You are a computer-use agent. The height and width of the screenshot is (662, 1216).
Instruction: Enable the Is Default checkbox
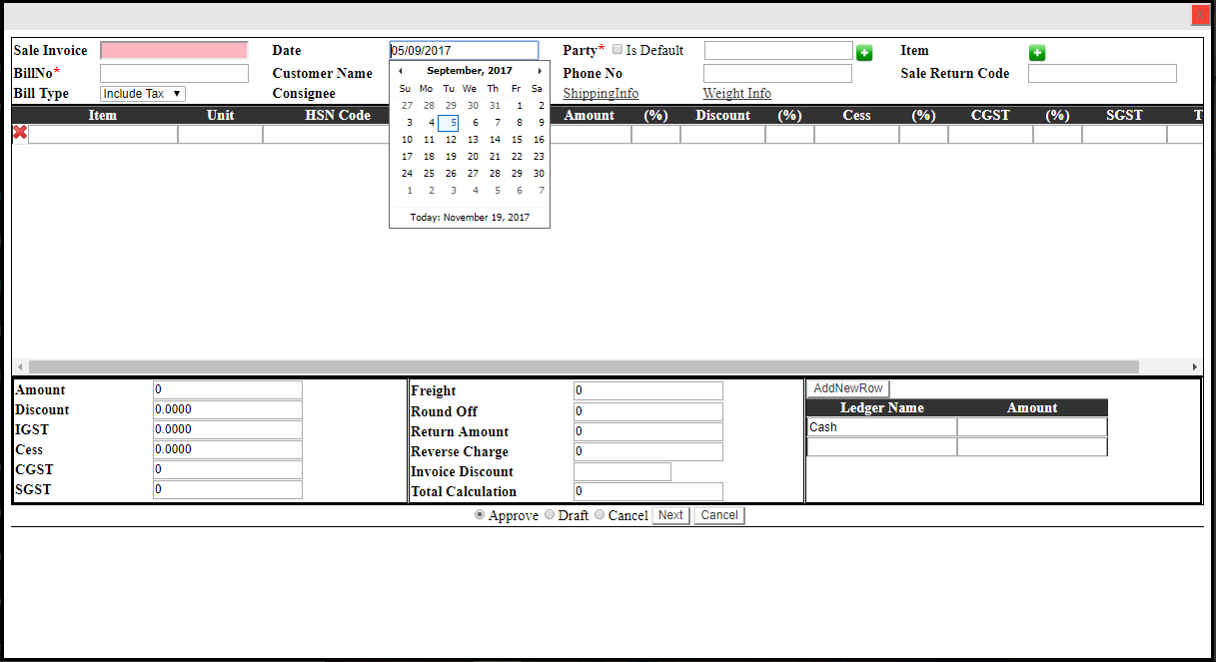click(x=617, y=50)
